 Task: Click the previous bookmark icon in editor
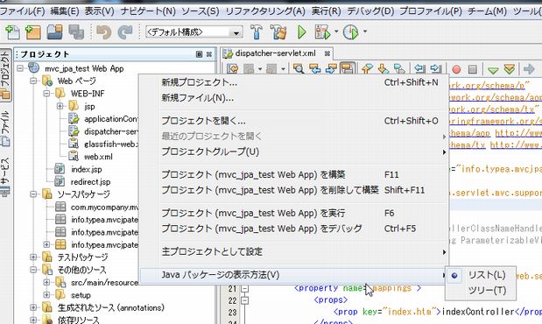coord(368,68)
